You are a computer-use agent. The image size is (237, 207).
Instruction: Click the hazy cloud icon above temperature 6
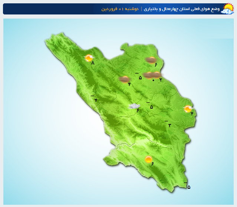pyautogui.click(x=151, y=59)
